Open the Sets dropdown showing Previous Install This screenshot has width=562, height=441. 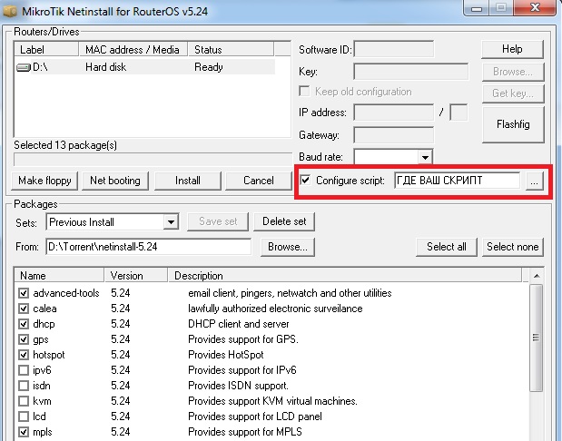click(x=171, y=222)
